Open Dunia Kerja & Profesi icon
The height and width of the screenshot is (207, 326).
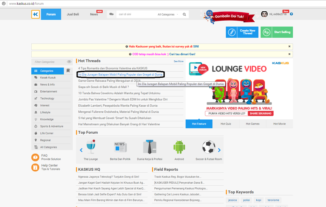pyautogui.click(x=150, y=147)
